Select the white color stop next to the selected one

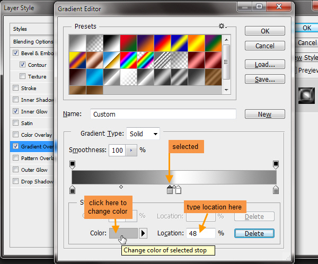178,189
